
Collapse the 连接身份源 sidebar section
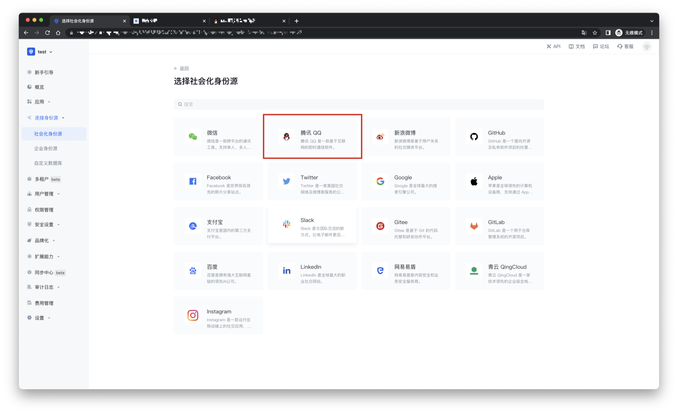(46, 118)
